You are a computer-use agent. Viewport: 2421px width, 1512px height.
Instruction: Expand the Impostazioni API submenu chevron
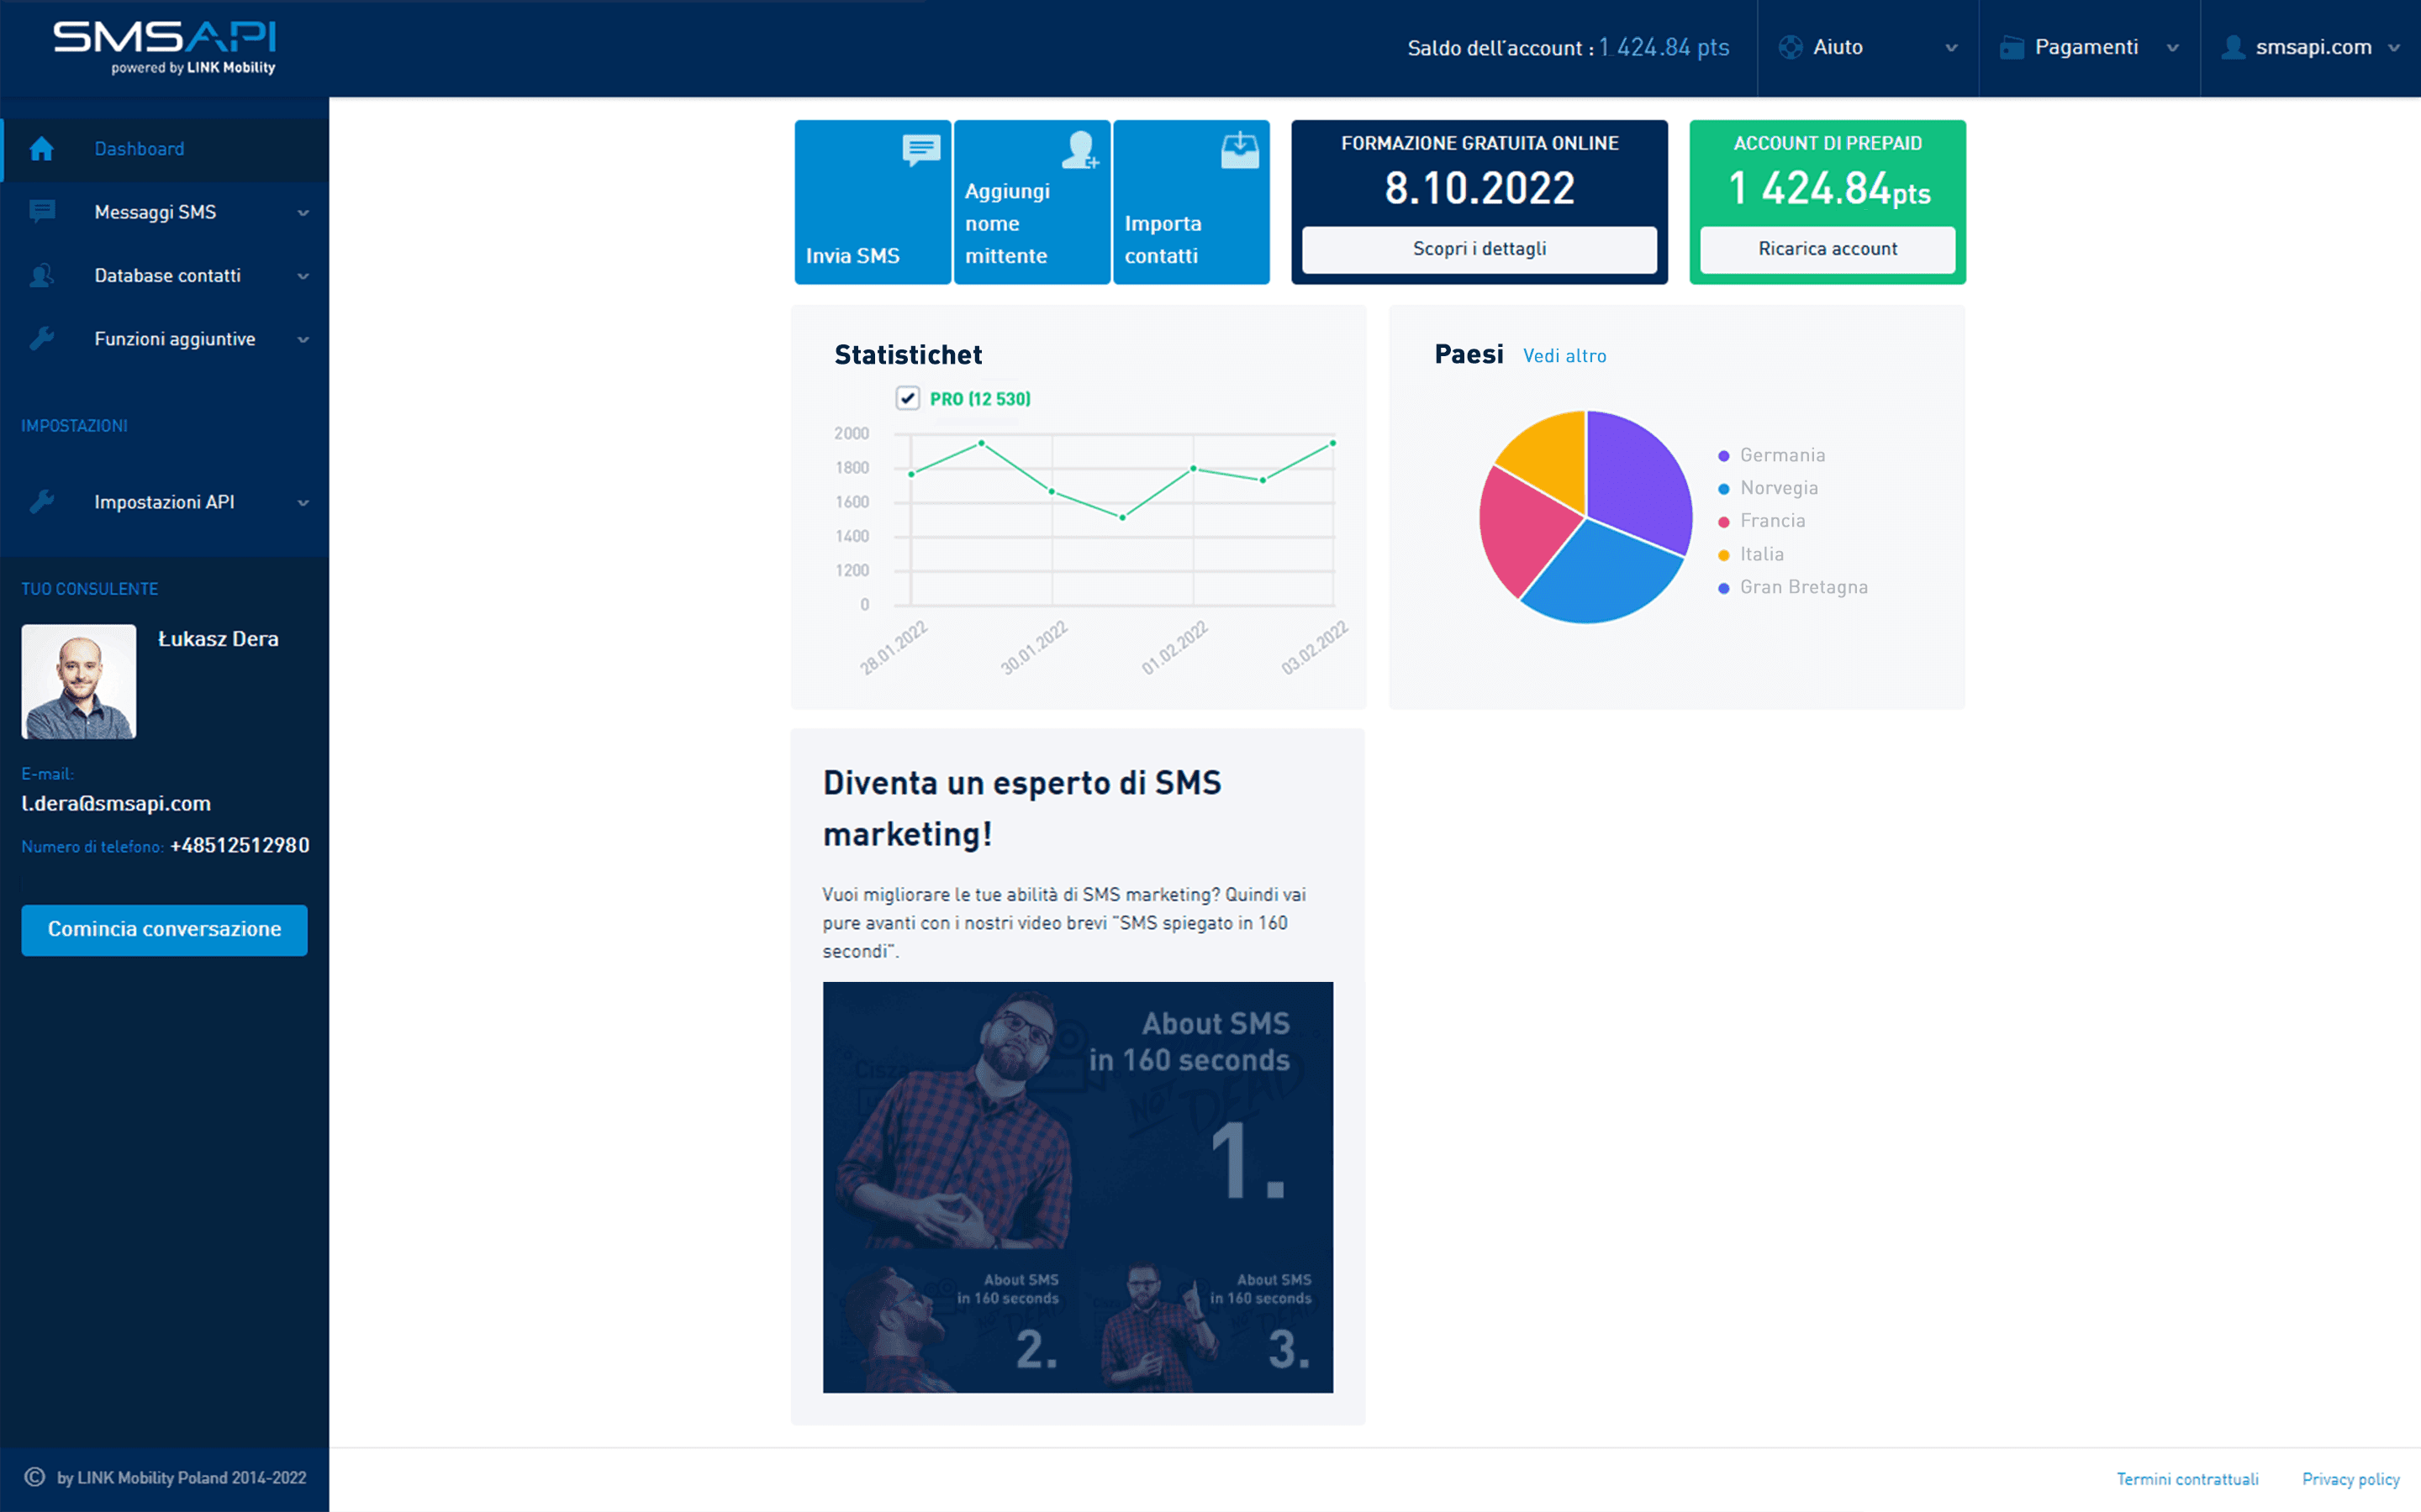pos(303,503)
